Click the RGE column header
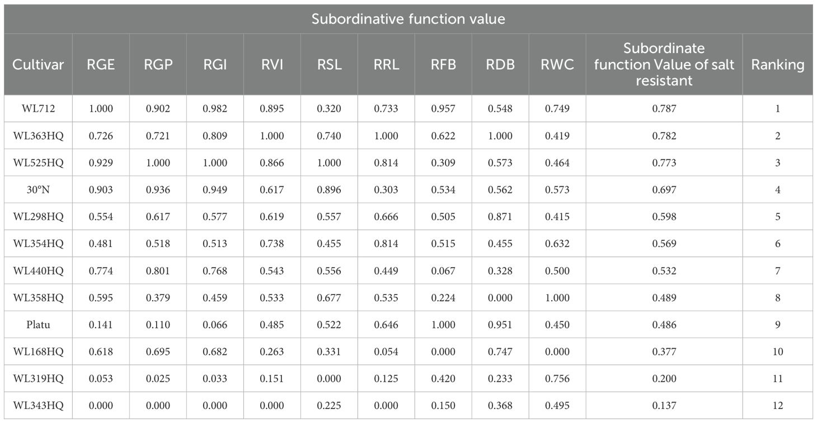The height and width of the screenshot is (423, 817). click(101, 64)
